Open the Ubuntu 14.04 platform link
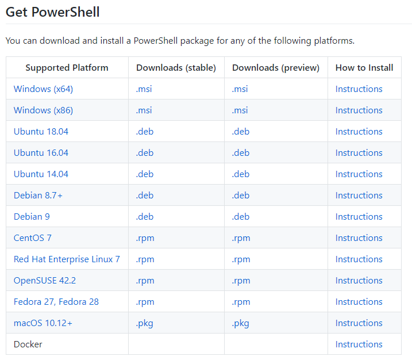The height and width of the screenshot is (360, 412). point(41,174)
